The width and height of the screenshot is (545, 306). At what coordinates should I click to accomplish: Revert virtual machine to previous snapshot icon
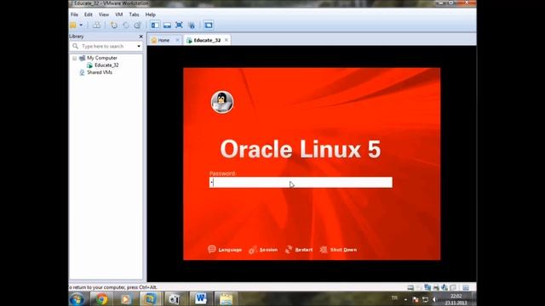(x=126, y=25)
